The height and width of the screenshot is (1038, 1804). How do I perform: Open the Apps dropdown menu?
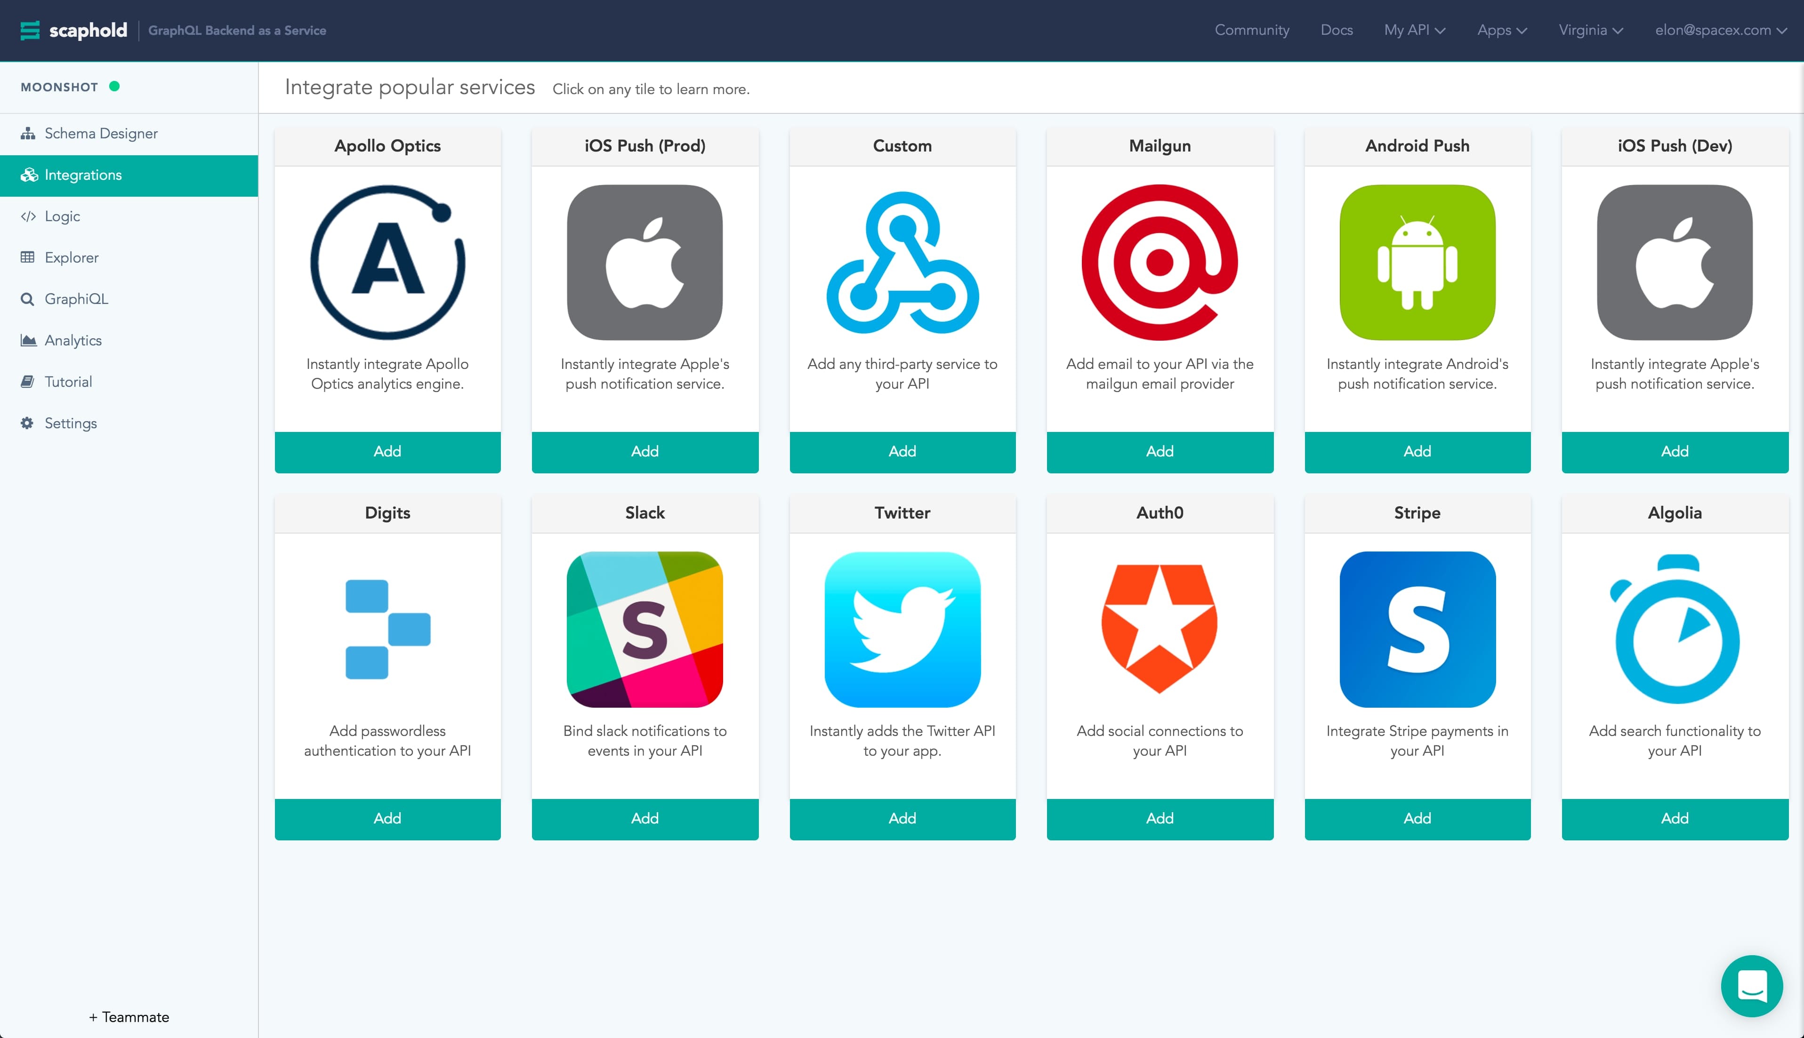1502,30
